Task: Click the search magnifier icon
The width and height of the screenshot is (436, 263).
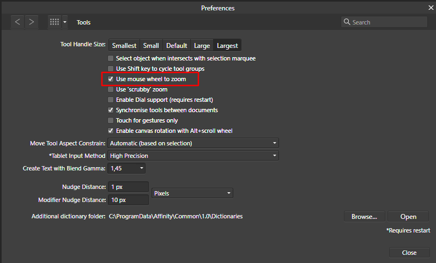Action: [347, 22]
